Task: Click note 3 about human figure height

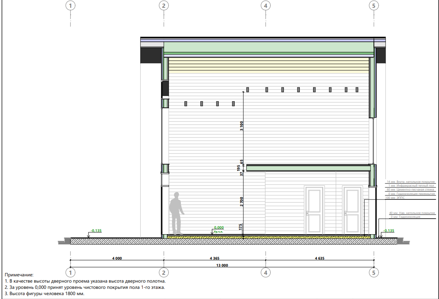Action: point(44,294)
